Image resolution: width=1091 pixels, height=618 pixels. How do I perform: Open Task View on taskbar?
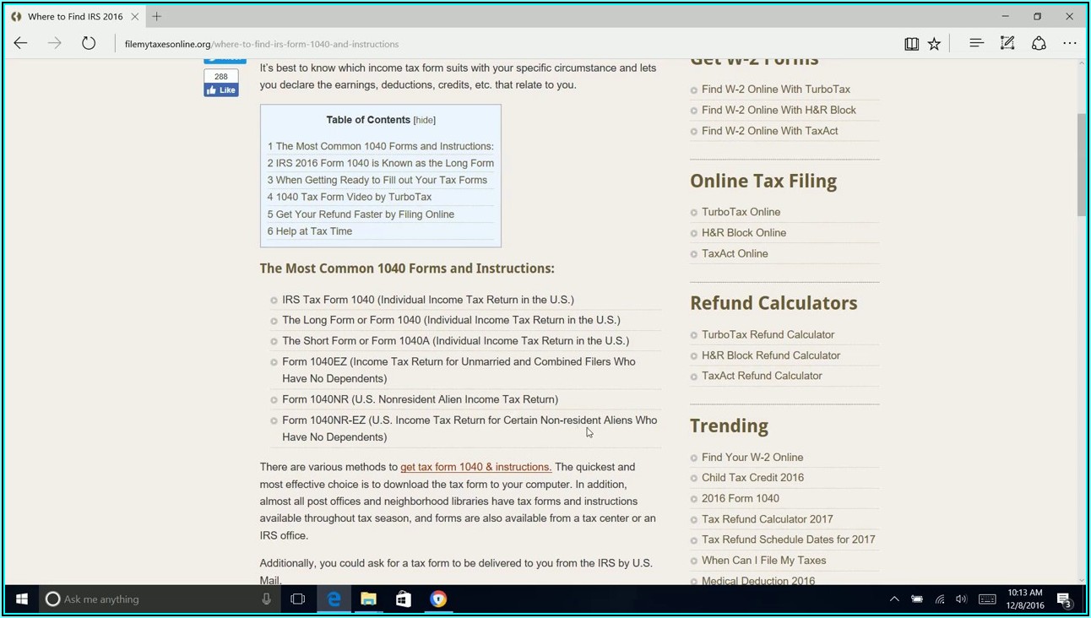[297, 599]
